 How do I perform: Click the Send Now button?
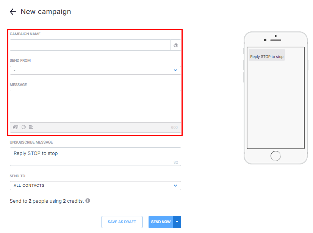click(x=161, y=222)
